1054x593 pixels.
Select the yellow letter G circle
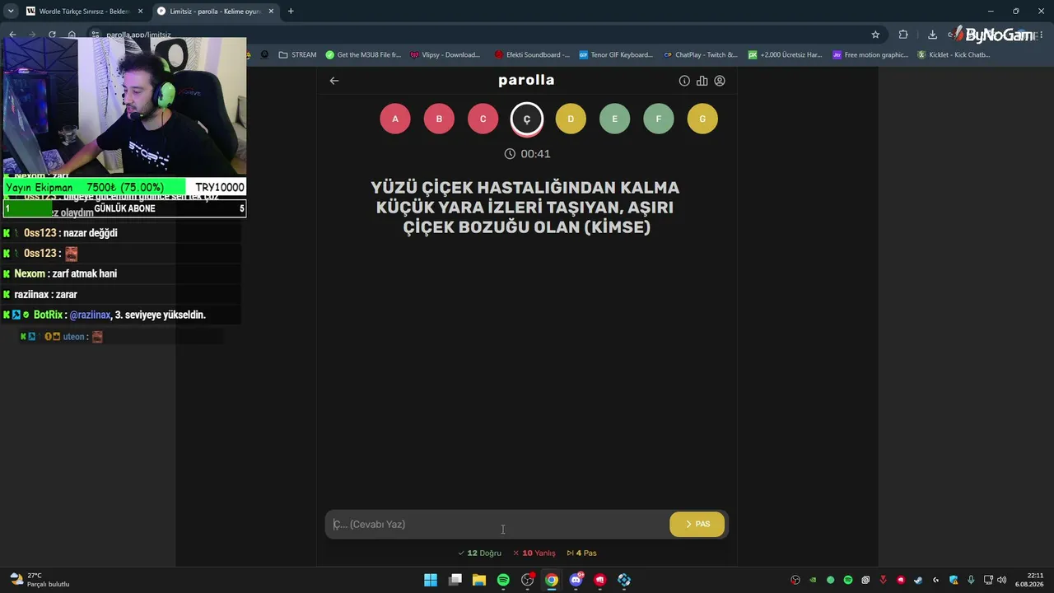click(702, 119)
